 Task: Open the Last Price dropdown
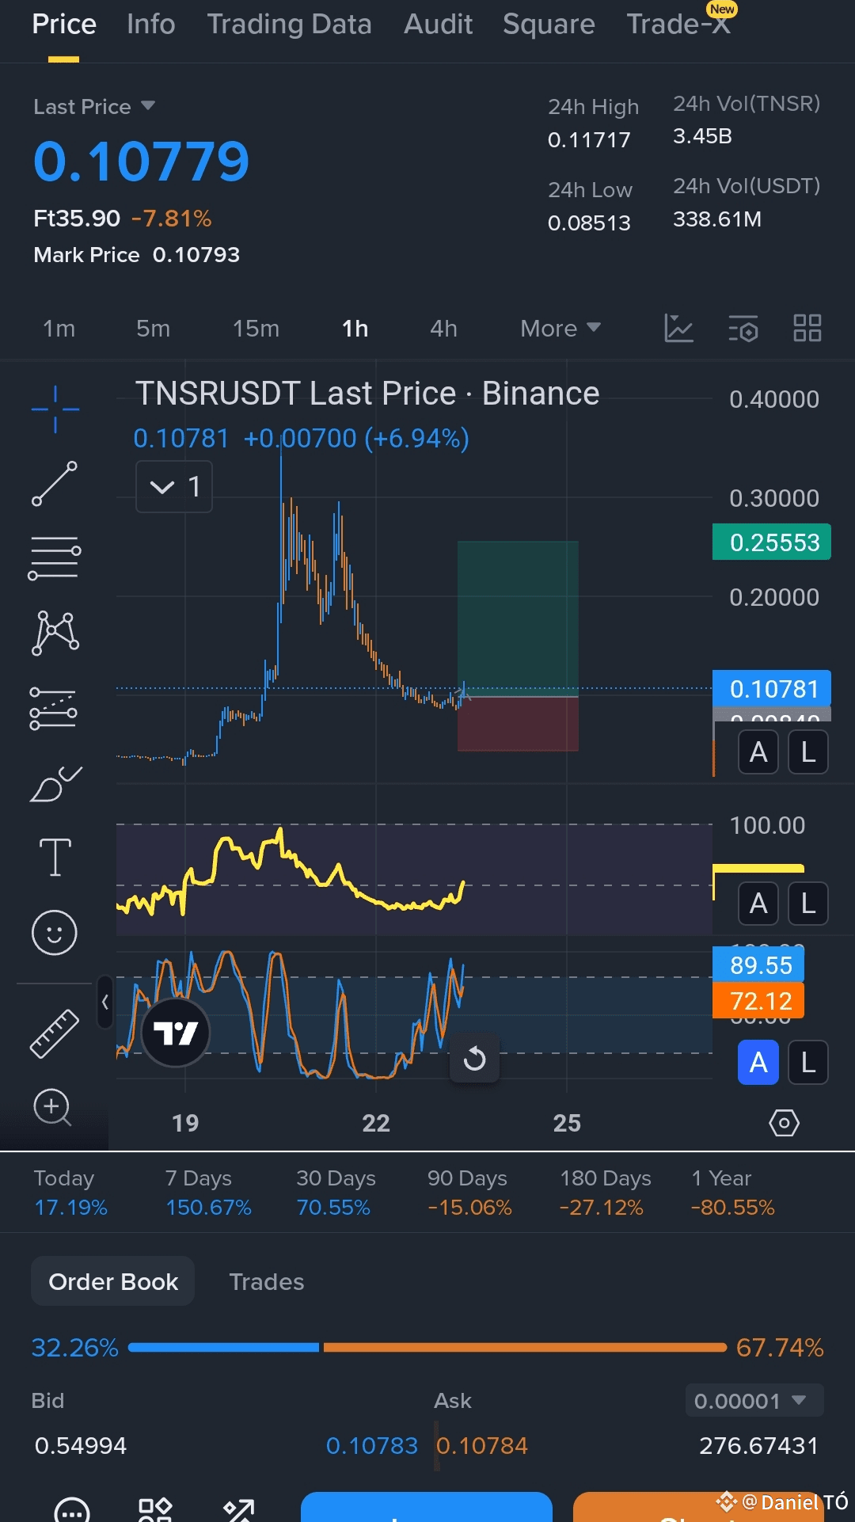(x=94, y=106)
